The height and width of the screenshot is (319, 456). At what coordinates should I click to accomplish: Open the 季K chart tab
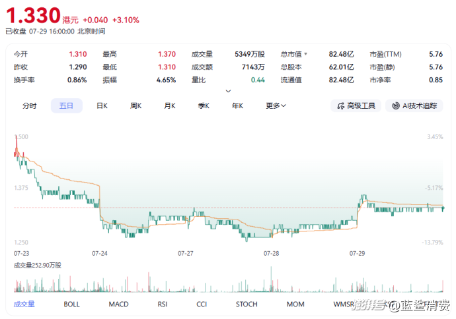204,106
